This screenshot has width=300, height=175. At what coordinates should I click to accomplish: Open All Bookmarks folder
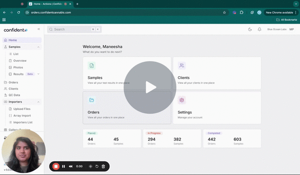click(x=286, y=19)
